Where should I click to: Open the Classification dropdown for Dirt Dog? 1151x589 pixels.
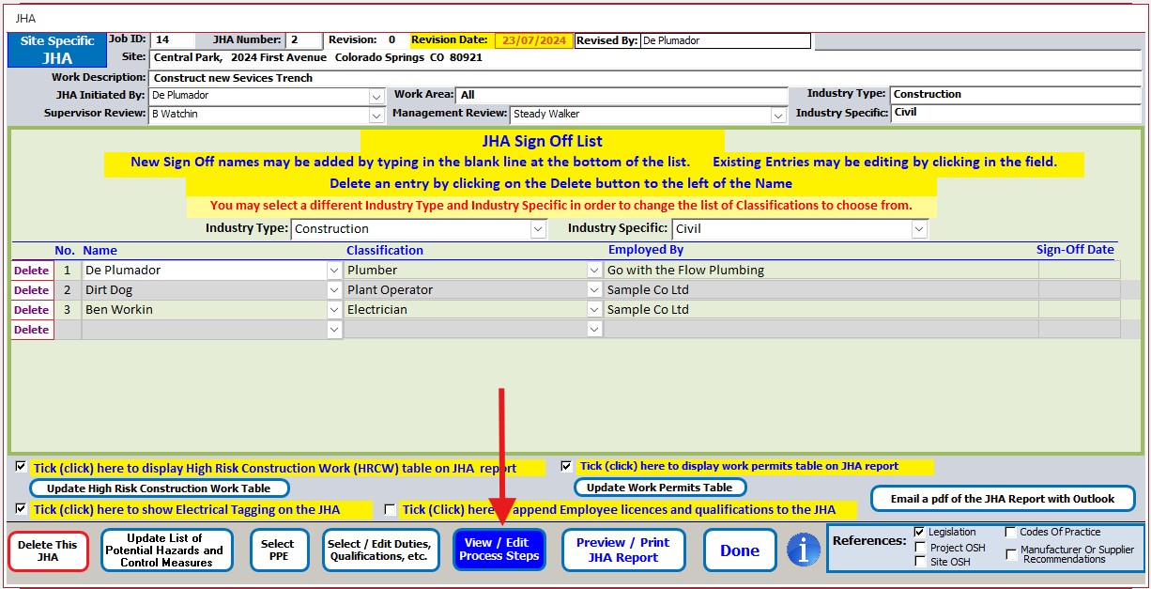(592, 289)
